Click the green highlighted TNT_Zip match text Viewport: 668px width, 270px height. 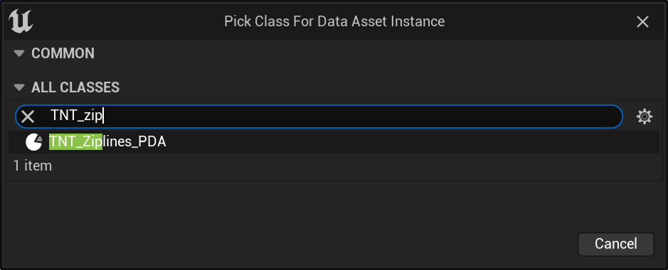click(x=76, y=142)
